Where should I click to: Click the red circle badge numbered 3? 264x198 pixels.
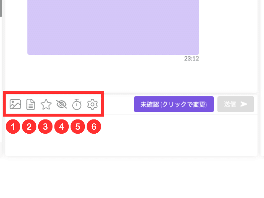click(x=45, y=127)
